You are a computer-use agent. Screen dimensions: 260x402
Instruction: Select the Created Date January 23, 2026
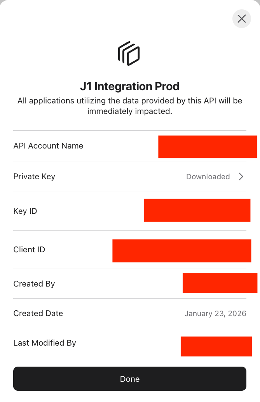[x=215, y=313]
